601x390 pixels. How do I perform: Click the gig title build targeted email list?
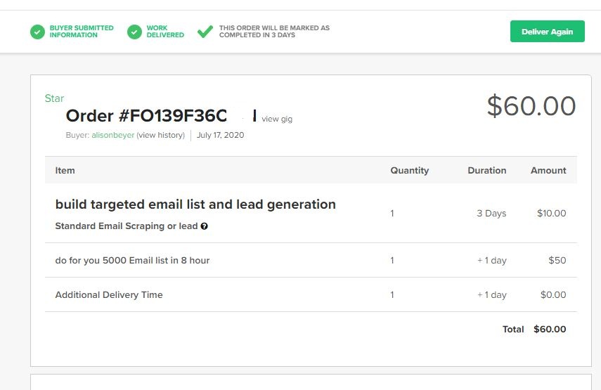point(195,204)
